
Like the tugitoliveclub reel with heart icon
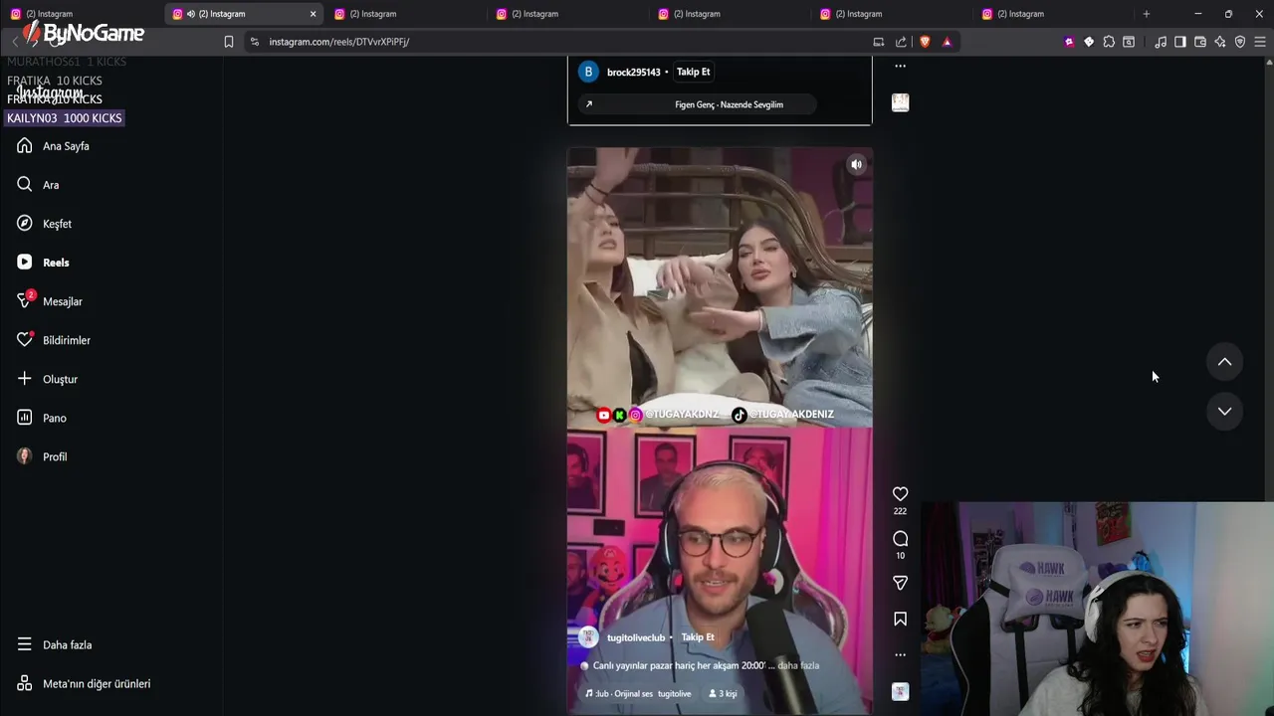(900, 493)
